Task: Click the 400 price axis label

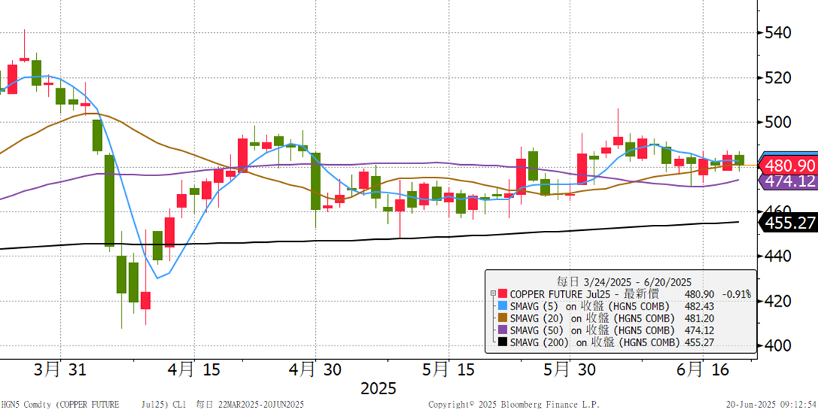Action: tap(777, 346)
